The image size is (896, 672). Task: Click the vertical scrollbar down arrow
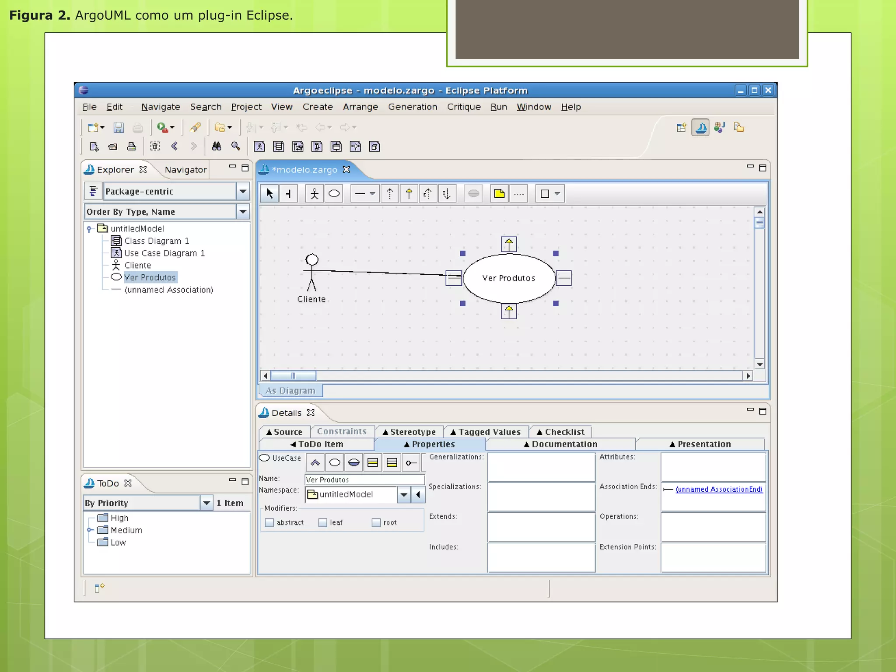(759, 364)
